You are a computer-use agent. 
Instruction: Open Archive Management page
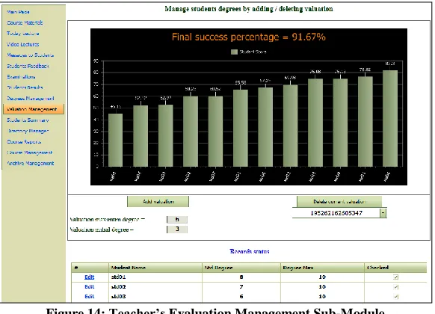(30, 164)
